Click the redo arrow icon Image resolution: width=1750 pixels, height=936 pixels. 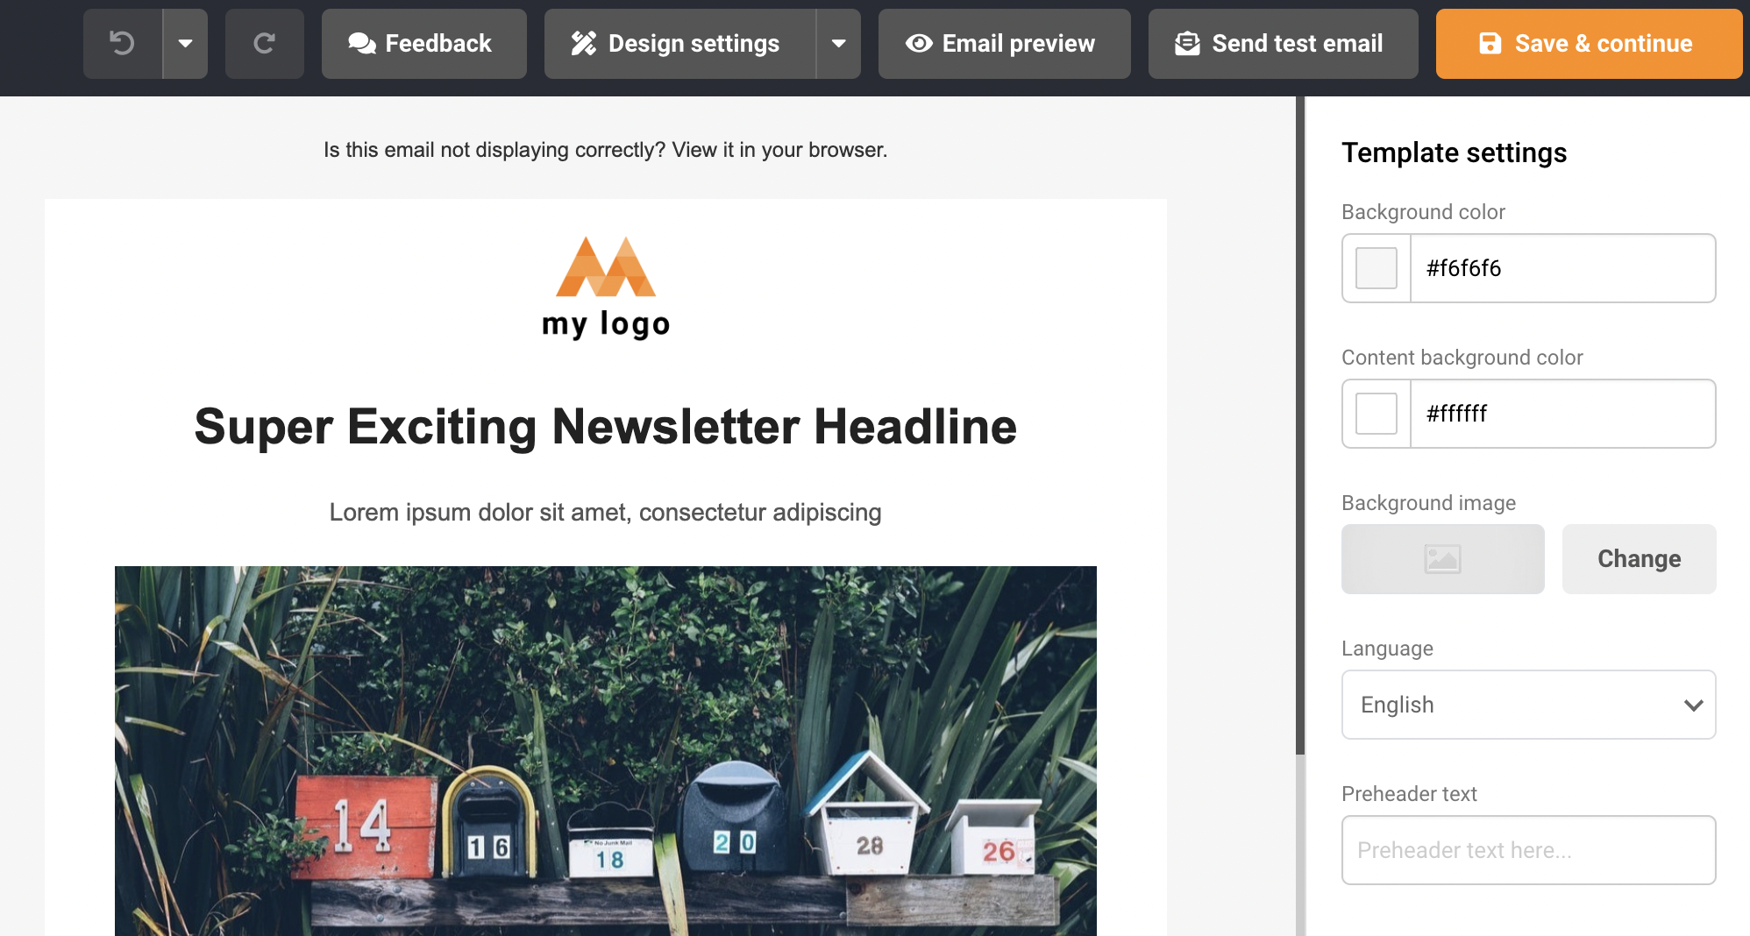(265, 43)
